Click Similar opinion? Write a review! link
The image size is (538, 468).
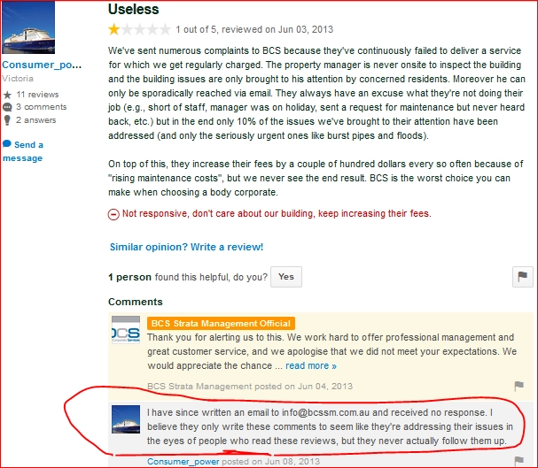[x=186, y=247]
